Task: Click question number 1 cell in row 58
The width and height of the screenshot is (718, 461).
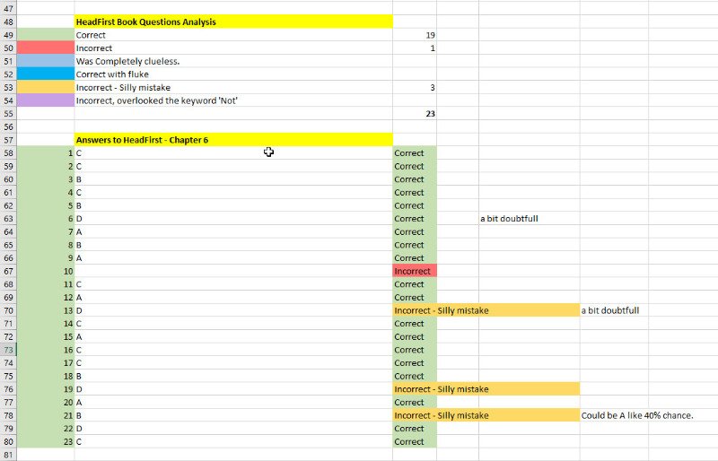Action: coord(46,152)
